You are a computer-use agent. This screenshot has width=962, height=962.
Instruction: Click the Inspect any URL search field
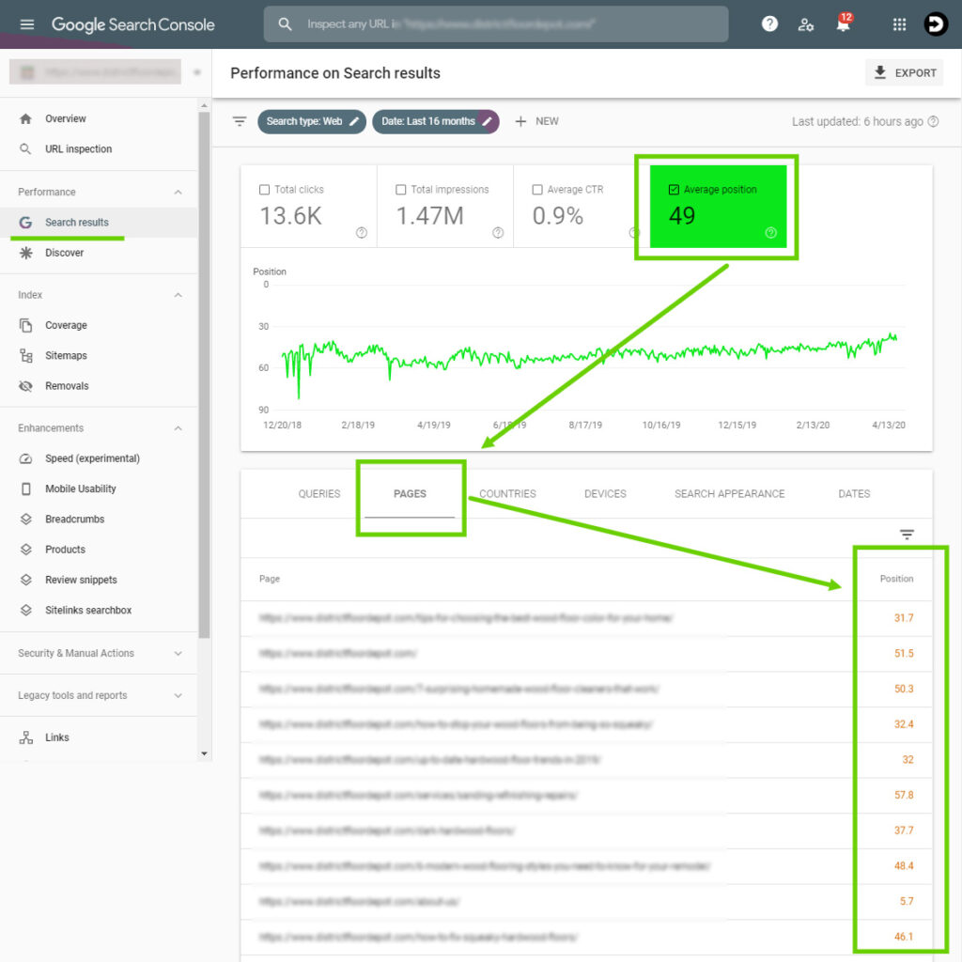coord(496,23)
